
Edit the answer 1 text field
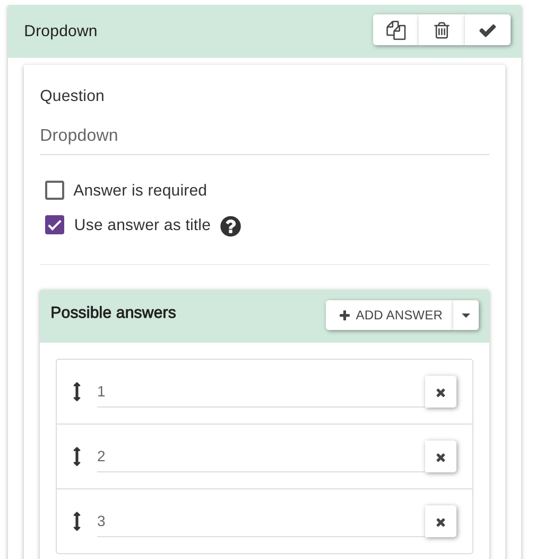(x=260, y=392)
